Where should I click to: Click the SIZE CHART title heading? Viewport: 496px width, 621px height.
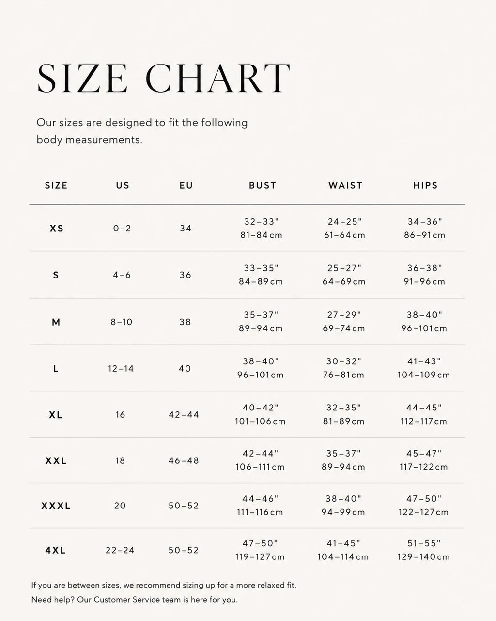point(164,78)
